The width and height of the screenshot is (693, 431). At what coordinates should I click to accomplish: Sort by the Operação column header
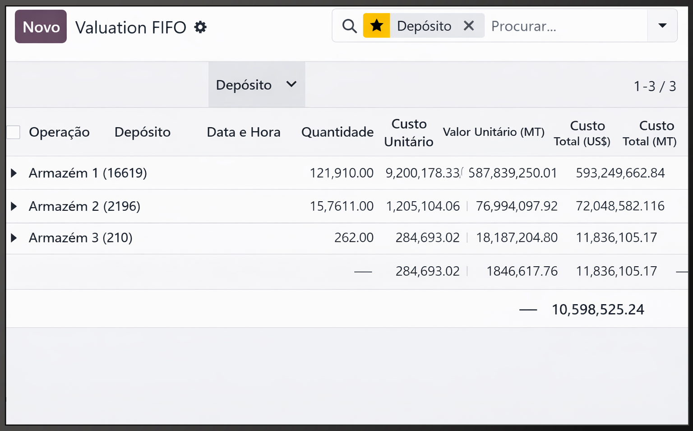coord(59,132)
